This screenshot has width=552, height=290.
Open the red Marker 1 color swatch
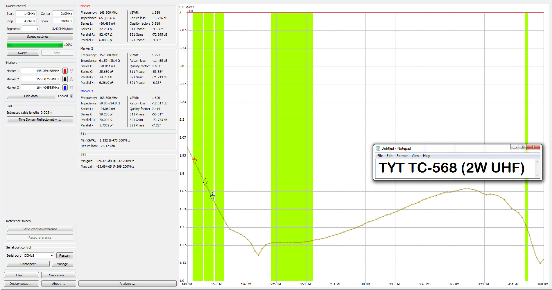65,71
